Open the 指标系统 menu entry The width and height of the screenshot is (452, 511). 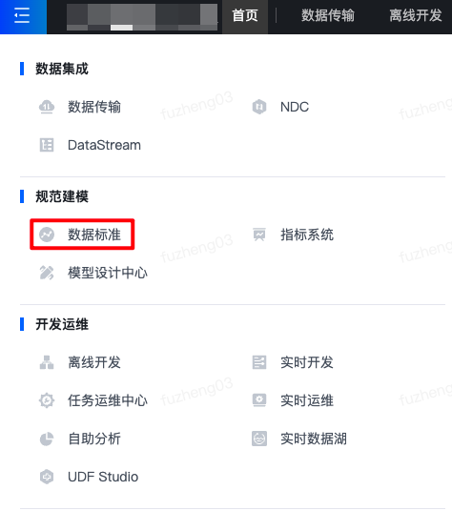[307, 235]
